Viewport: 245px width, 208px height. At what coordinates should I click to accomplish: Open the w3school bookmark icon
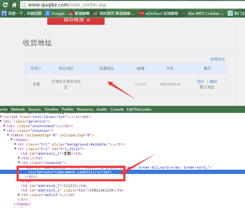[142, 13]
